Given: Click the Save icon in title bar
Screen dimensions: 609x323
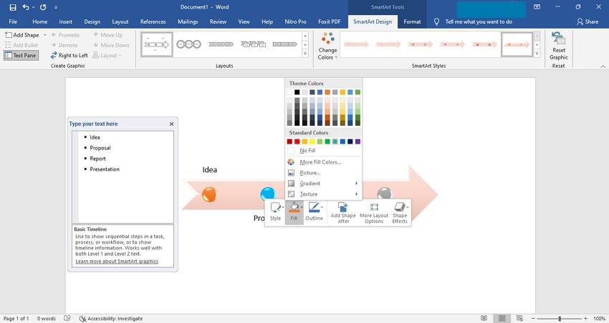Looking at the screenshot, I should [12, 7].
